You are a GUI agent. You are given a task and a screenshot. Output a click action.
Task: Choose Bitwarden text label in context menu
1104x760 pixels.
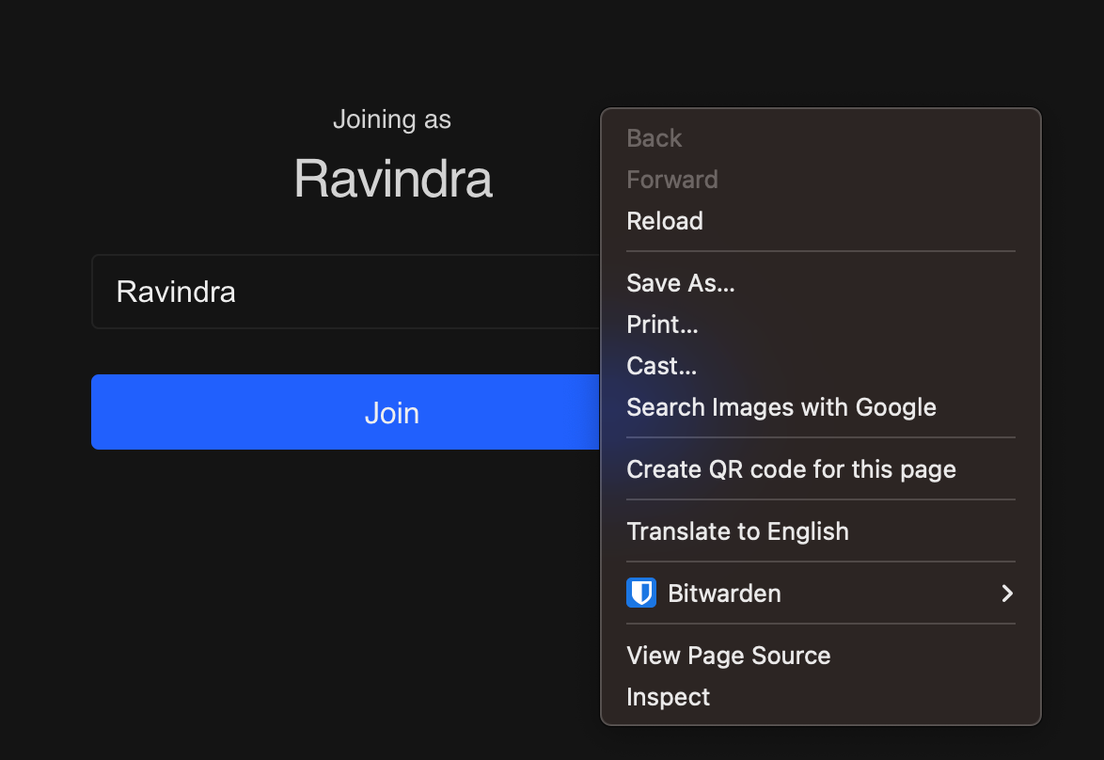tap(724, 594)
